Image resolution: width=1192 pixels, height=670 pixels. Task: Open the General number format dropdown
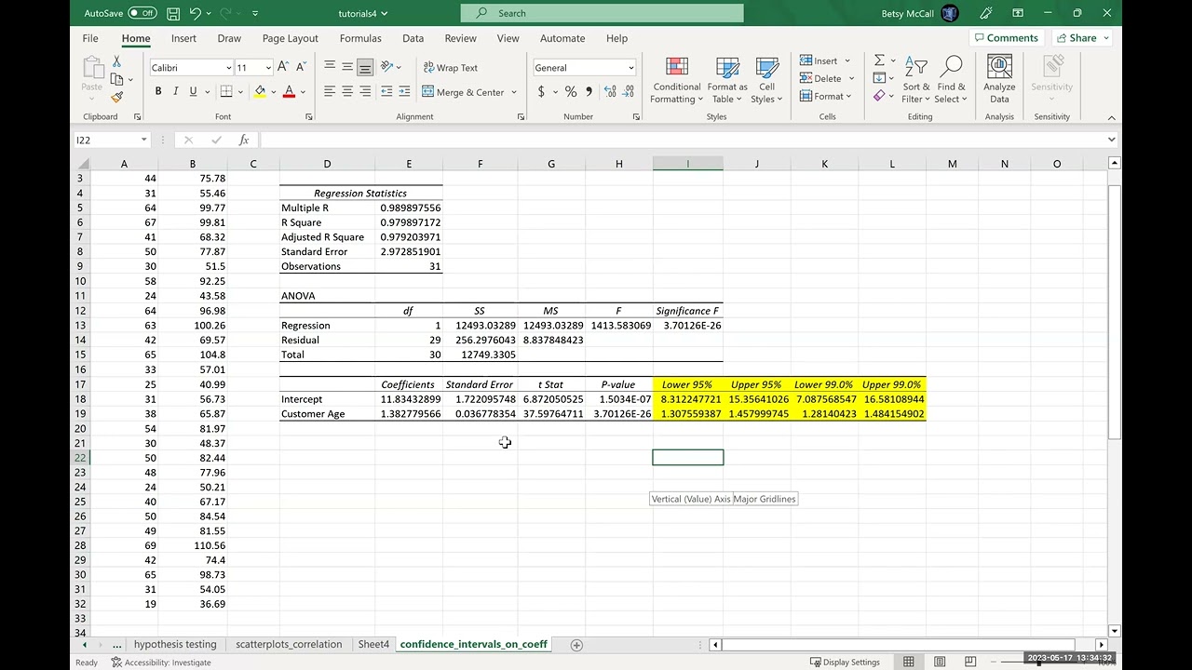(x=630, y=68)
